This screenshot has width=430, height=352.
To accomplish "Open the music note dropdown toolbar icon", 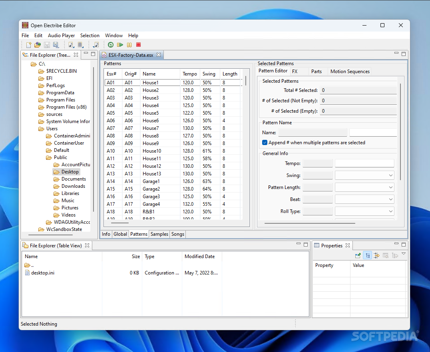I will tap(71, 45).
